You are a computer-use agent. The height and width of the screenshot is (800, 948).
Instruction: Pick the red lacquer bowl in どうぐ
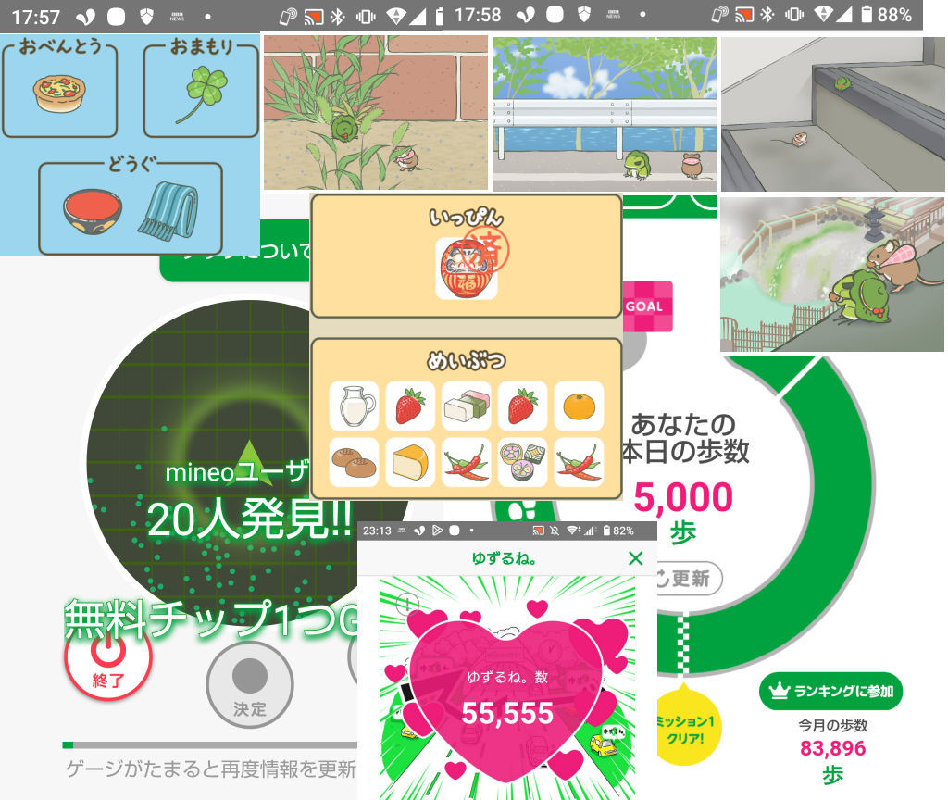coord(93,212)
